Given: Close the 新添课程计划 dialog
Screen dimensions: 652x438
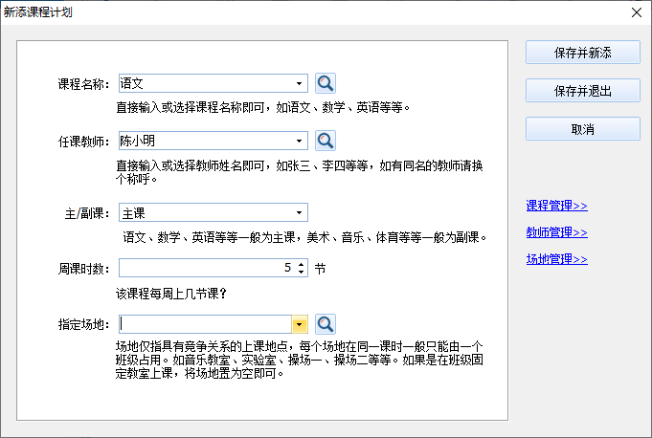Looking at the screenshot, I should pyautogui.click(x=637, y=12).
